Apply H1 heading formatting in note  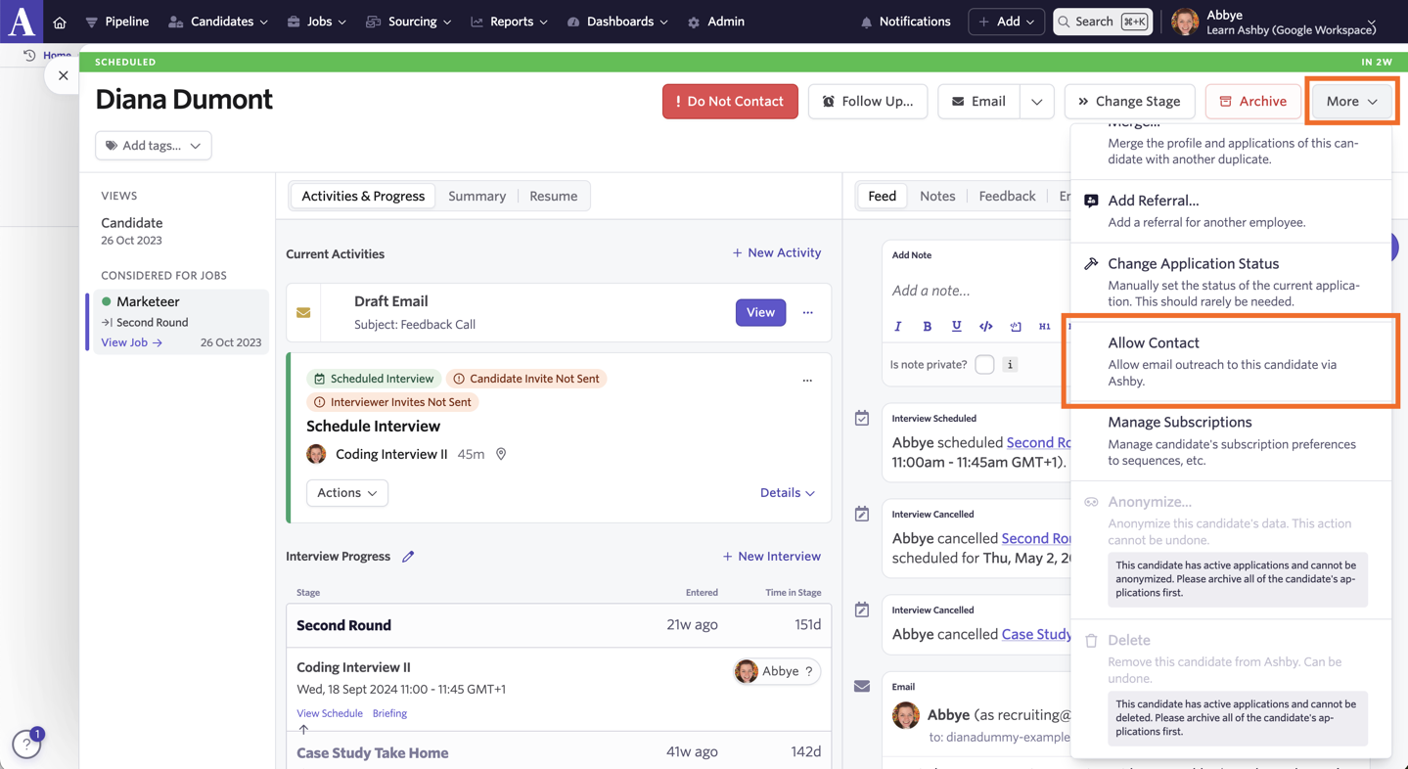coord(1044,327)
